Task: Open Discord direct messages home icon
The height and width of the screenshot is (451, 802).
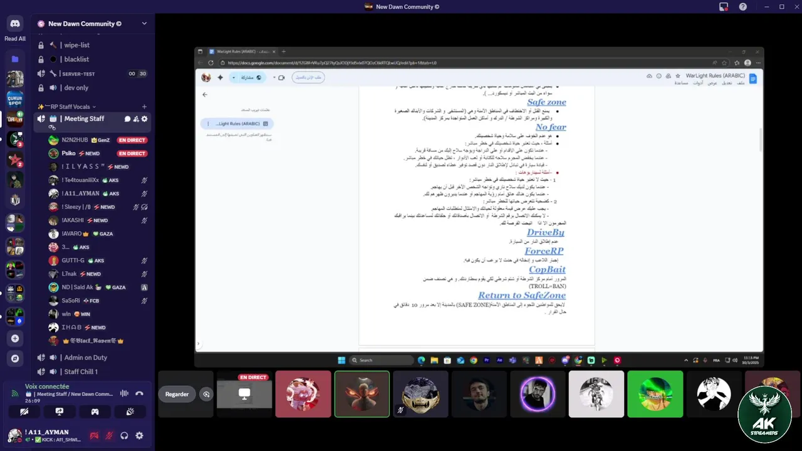Action: click(15, 24)
